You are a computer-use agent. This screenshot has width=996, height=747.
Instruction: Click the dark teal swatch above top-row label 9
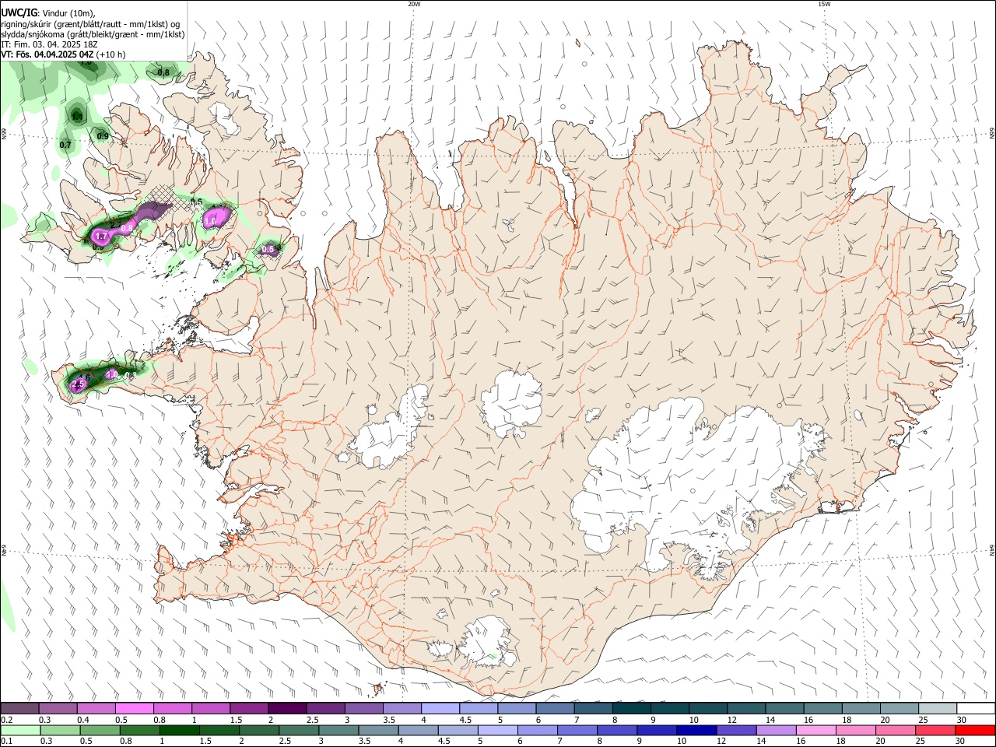[x=631, y=709]
